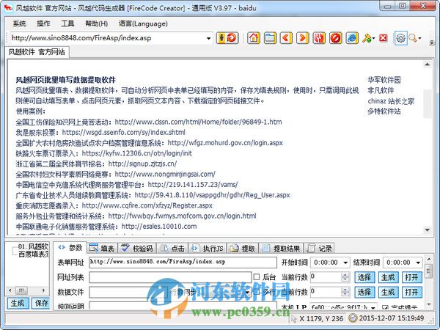440x330 pixels.
Task: Navigate forward with the right arrow icon
Action: pos(302,38)
